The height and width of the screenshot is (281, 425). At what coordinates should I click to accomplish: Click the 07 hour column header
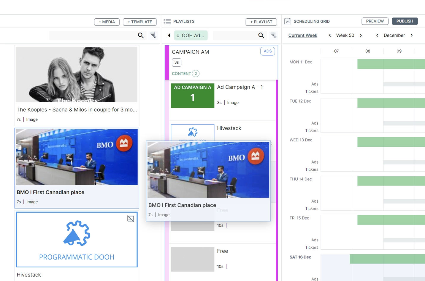[336, 51]
